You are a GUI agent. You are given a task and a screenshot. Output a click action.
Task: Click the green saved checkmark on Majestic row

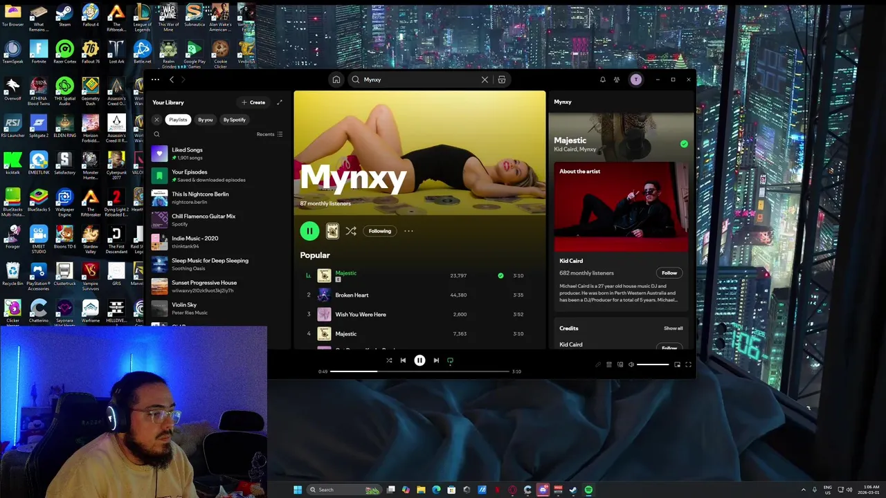click(x=500, y=275)
